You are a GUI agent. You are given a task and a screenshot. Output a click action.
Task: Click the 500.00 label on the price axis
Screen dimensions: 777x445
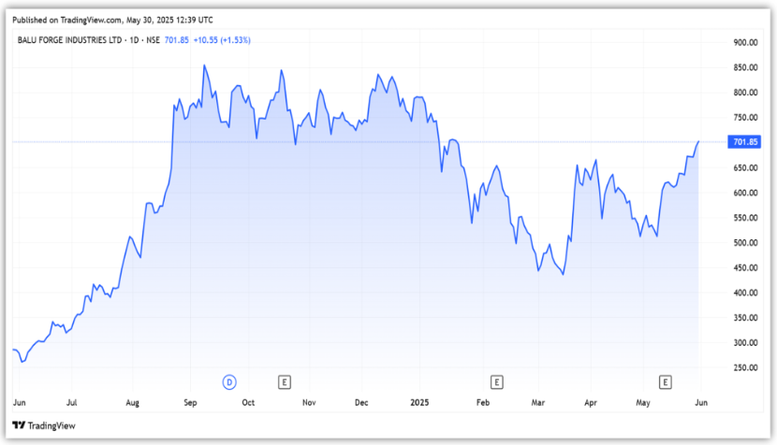[x=745, y=243]
